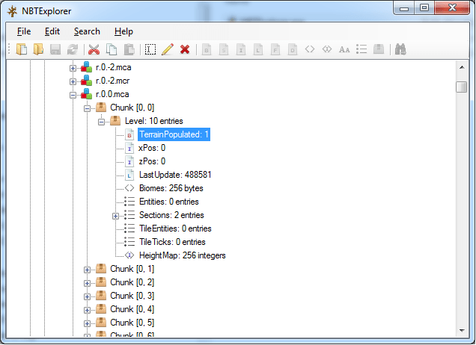
Task: Select the zPos: 0 tag
Action: [152, 161]
